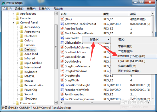157x112 pixels.
Task: Select 字符串值(S) from the submenu
Action: [134, 46]
